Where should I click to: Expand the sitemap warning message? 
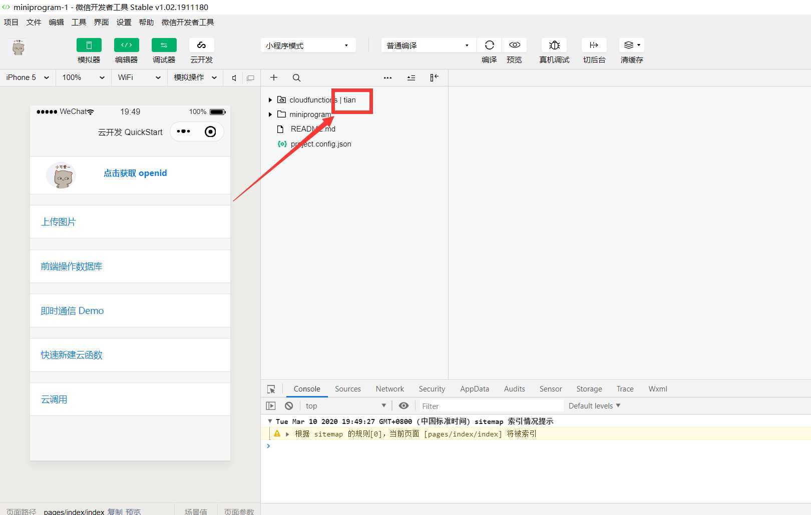coord(287,434)
